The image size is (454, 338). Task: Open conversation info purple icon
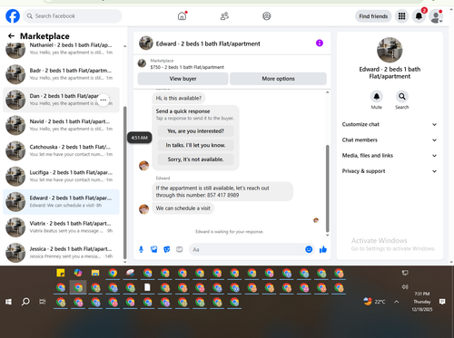tap(320, 43)
